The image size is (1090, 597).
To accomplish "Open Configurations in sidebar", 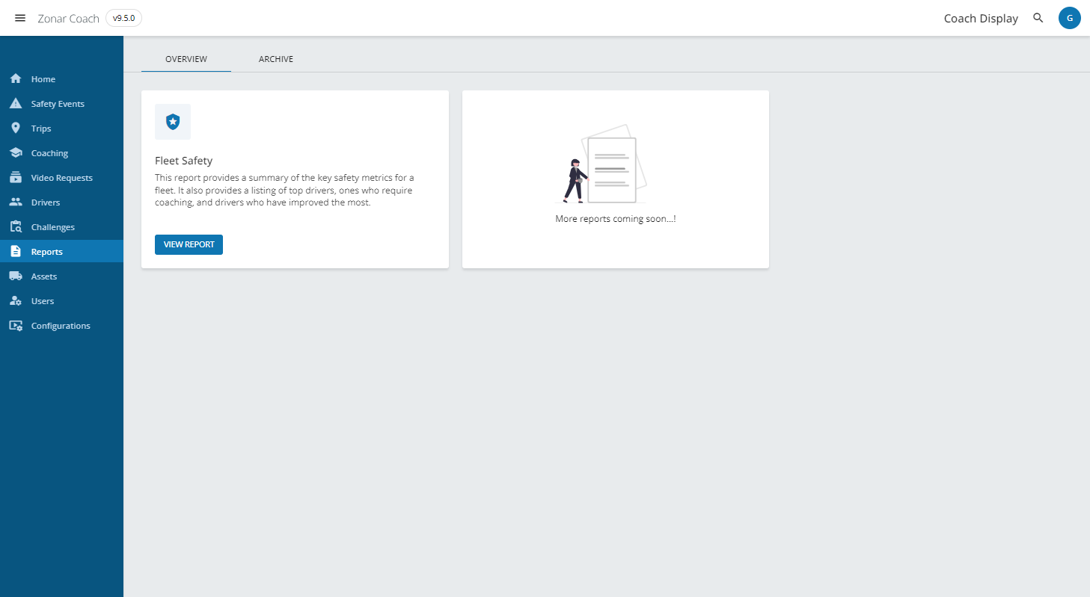I will pos(61,325).
